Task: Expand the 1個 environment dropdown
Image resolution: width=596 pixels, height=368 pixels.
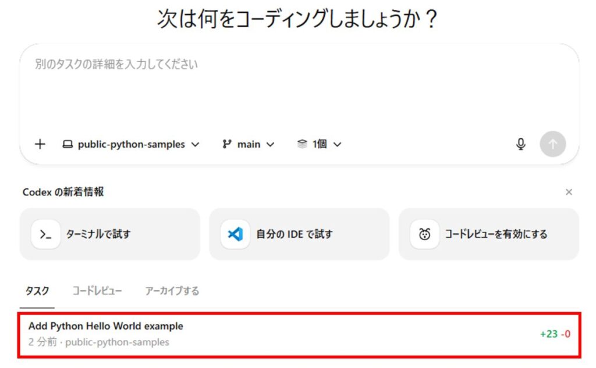Action: [321, 144]
